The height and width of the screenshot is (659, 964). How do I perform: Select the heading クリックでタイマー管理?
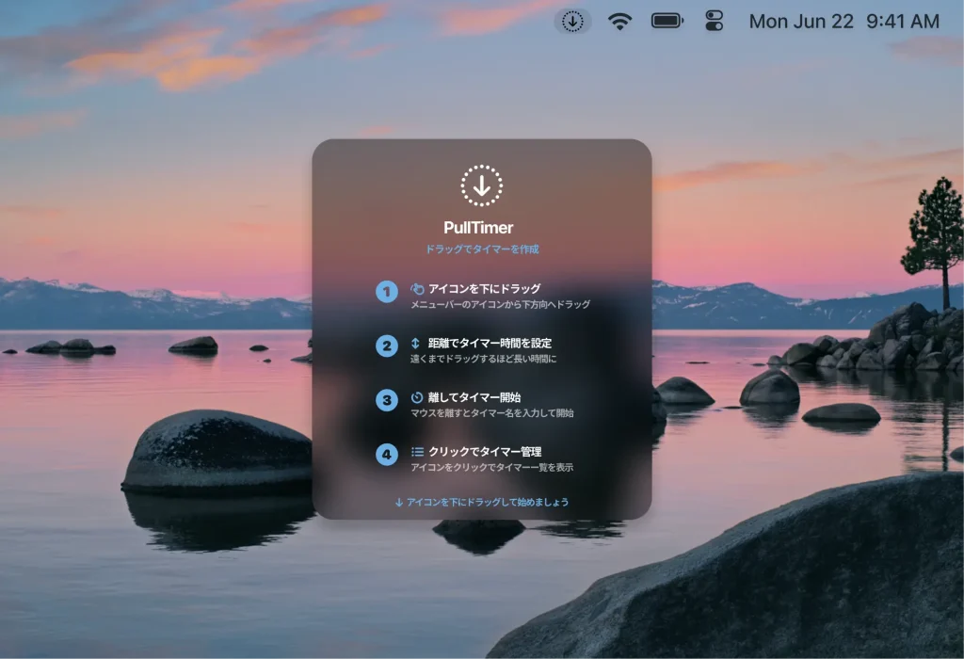click(485, 452)
